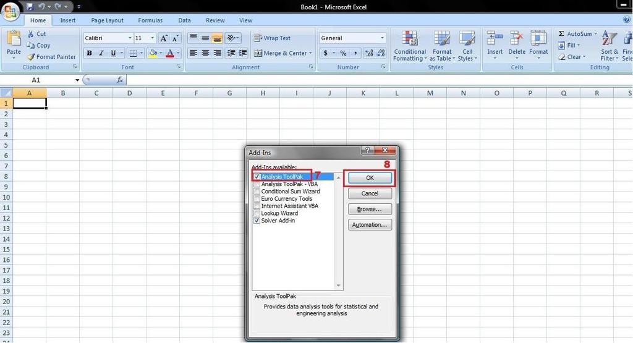Undo last action in Quick Access Toolbar
The image size is (633, 343).
(41, 6)
